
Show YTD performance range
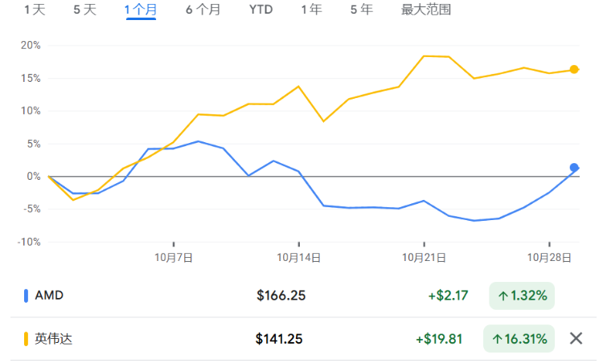[260, 10]
